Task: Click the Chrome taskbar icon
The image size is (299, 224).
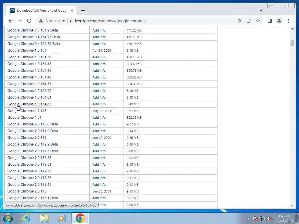Action: click(80, 218)
